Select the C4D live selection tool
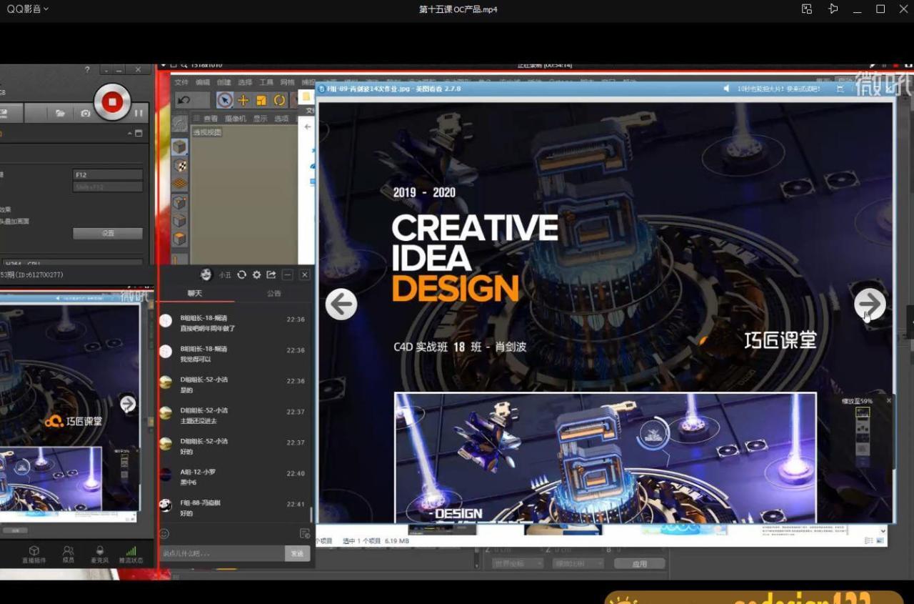This screenshot has height=604, width=914. click(x=225, y=100)
